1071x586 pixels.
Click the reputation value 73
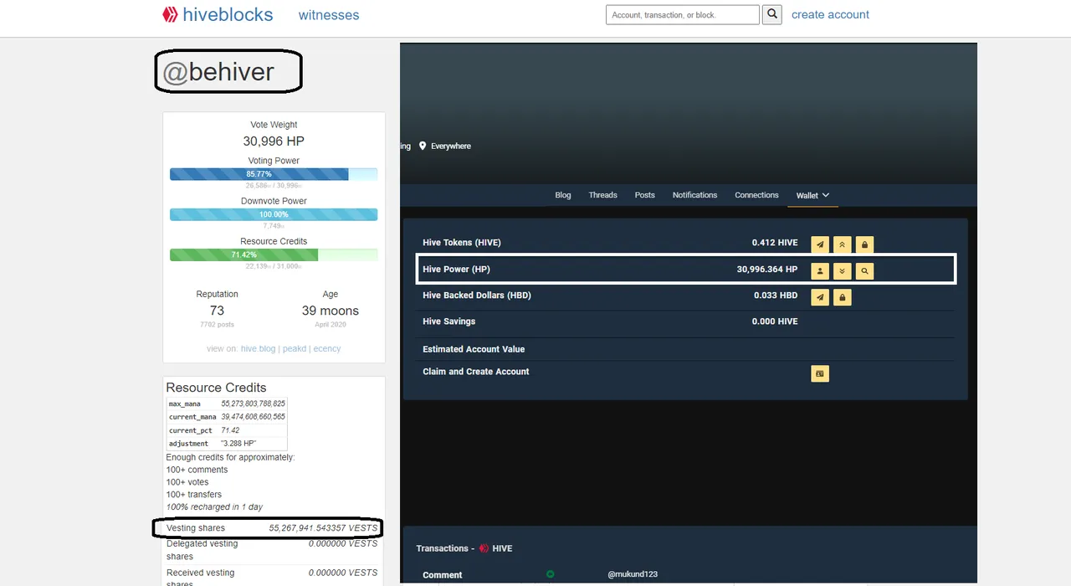click(x=218, y=311)
